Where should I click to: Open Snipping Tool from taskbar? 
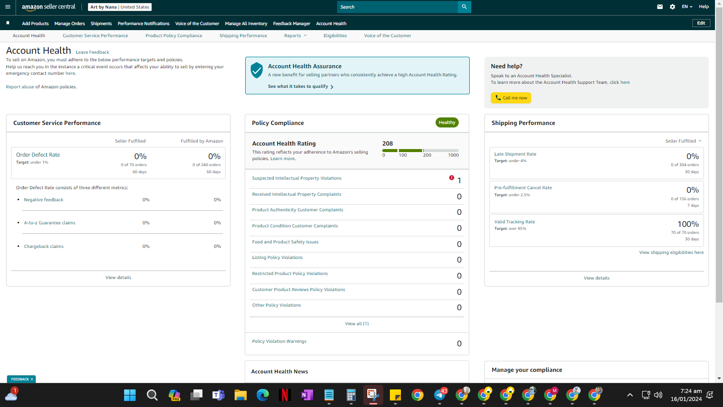(x=373, y=395)
